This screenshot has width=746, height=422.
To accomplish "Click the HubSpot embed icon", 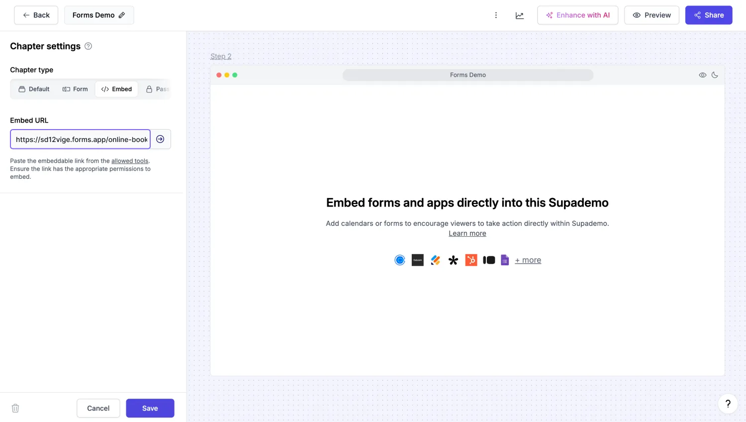I will pyautogui.click(x=470, y=260).
